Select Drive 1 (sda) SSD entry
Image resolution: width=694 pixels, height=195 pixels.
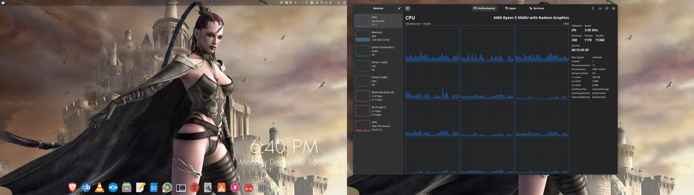pos(378,66)
